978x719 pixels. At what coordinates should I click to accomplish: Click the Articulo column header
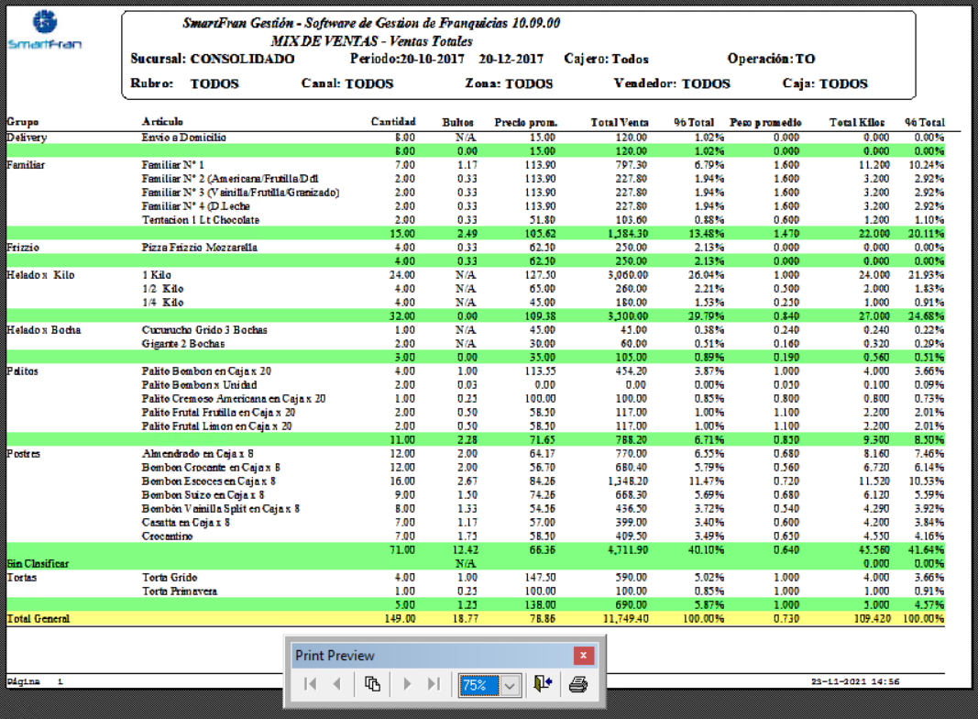[162, 122]
